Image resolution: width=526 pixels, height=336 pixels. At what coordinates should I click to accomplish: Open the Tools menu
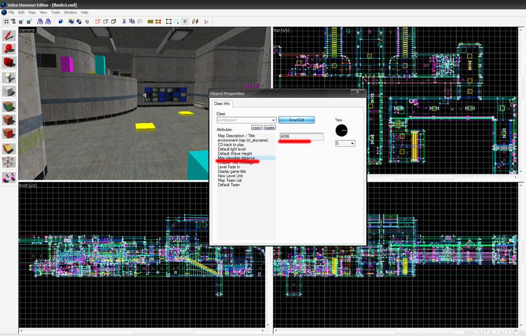(55, 12)
